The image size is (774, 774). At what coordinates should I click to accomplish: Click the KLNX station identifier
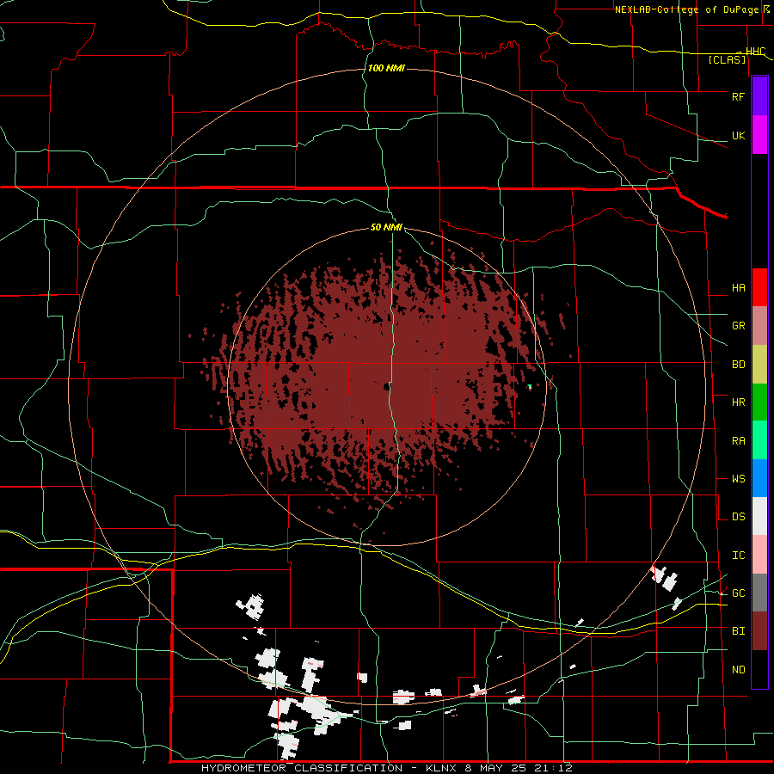tap(442, 768)
